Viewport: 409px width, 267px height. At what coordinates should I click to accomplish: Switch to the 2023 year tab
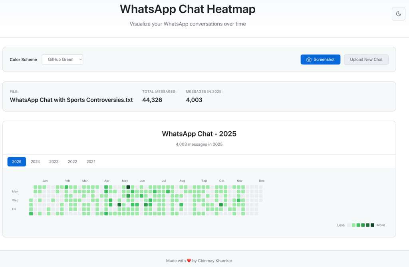(x=54, y=162)
